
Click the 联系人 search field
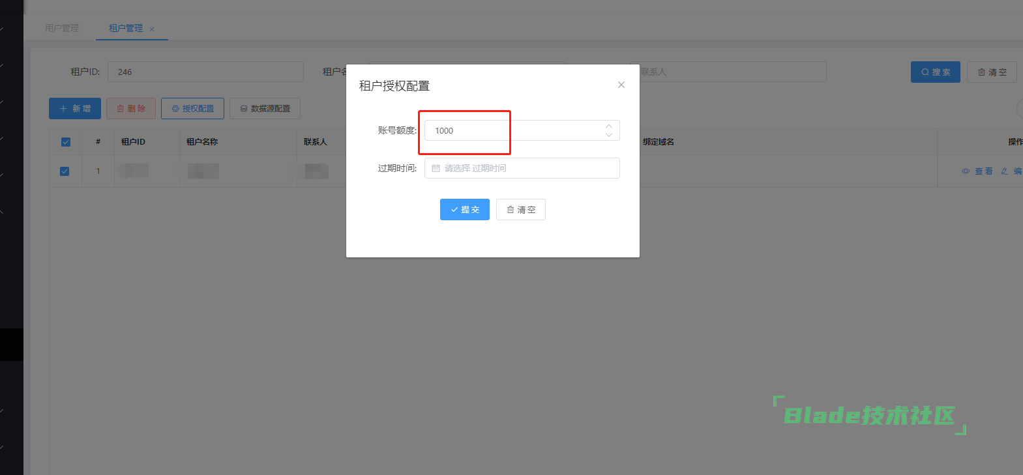point(728,72)
